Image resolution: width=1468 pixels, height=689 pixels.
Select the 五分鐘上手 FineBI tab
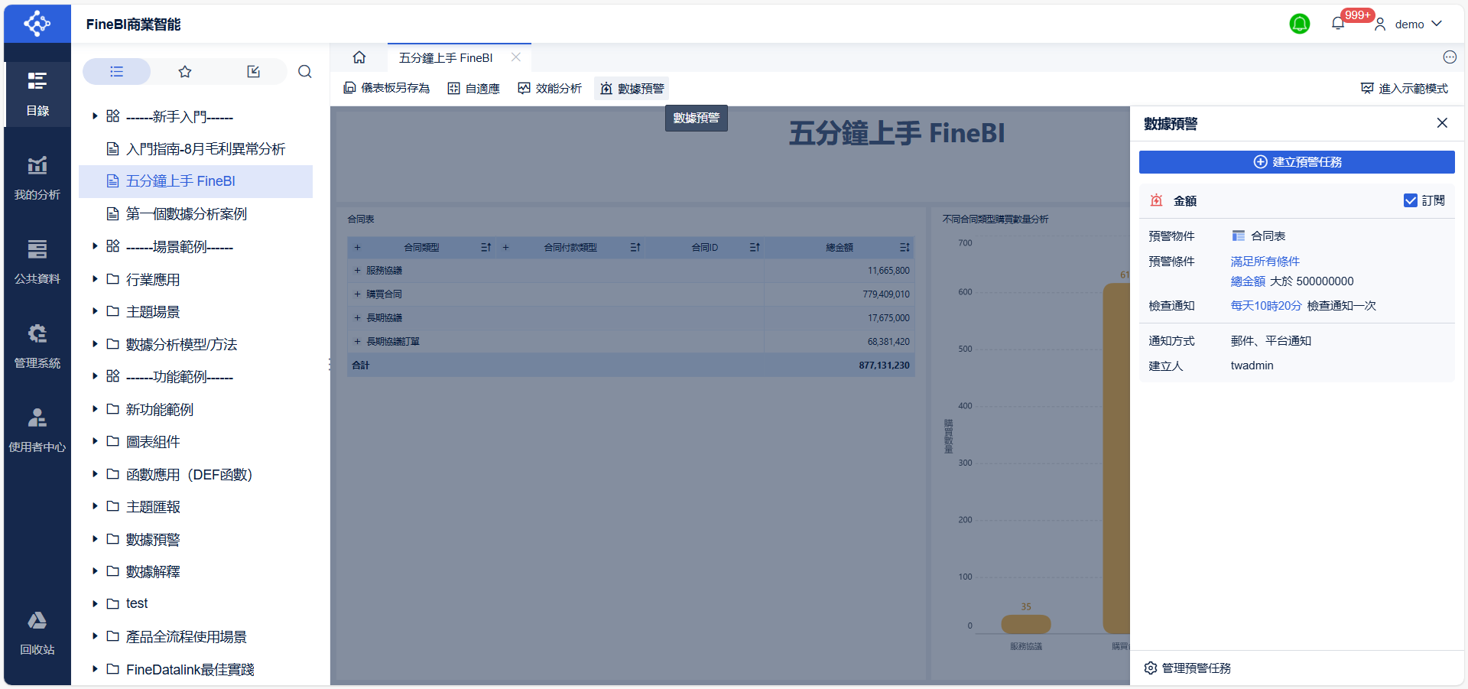[446, 58]
